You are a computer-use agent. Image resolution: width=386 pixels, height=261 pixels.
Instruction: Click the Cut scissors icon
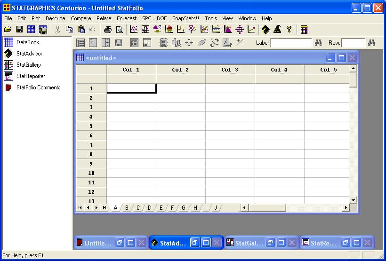point(57,30)
